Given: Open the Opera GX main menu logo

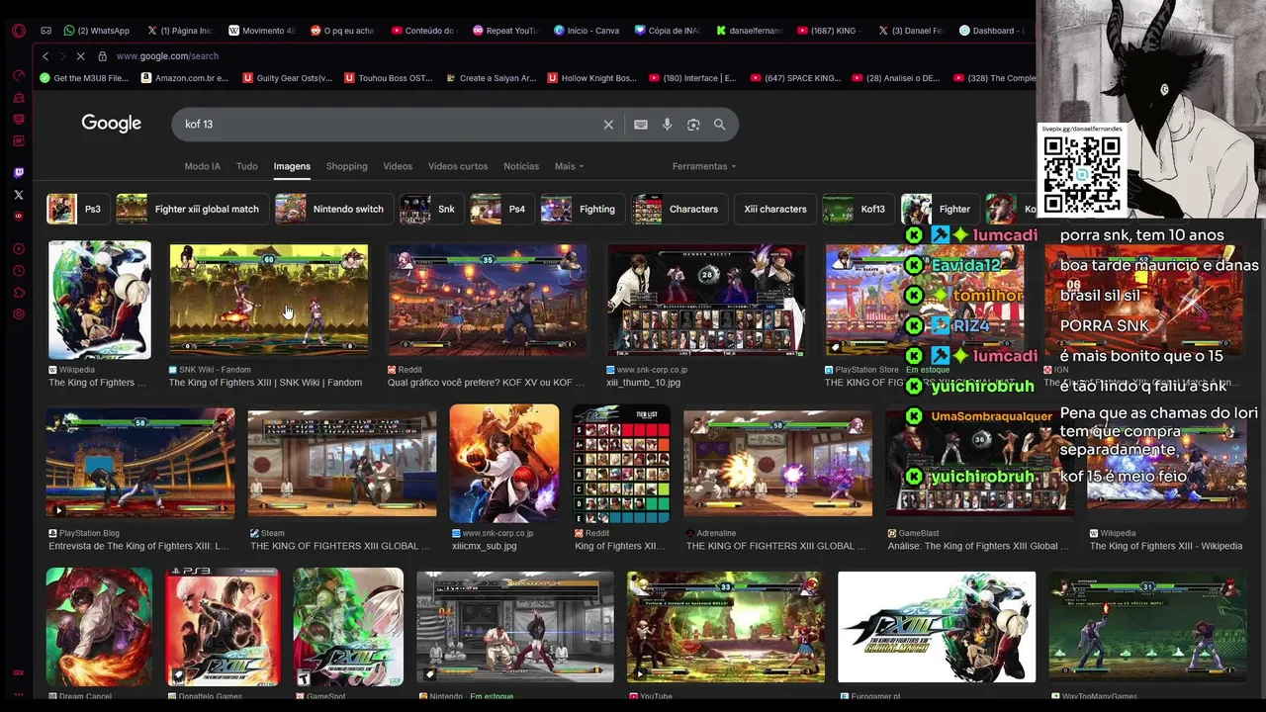Looking at the screenshot, I should (18, 31).
